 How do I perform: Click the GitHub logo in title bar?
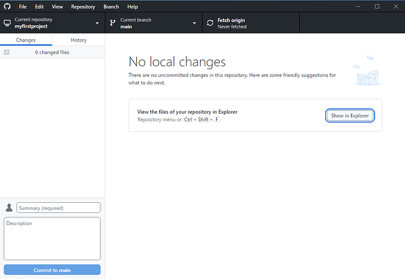[x=7, y=6]
